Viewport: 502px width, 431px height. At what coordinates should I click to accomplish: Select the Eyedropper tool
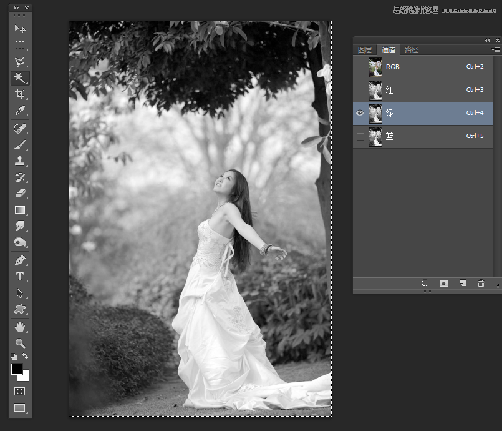click(20, 111)
